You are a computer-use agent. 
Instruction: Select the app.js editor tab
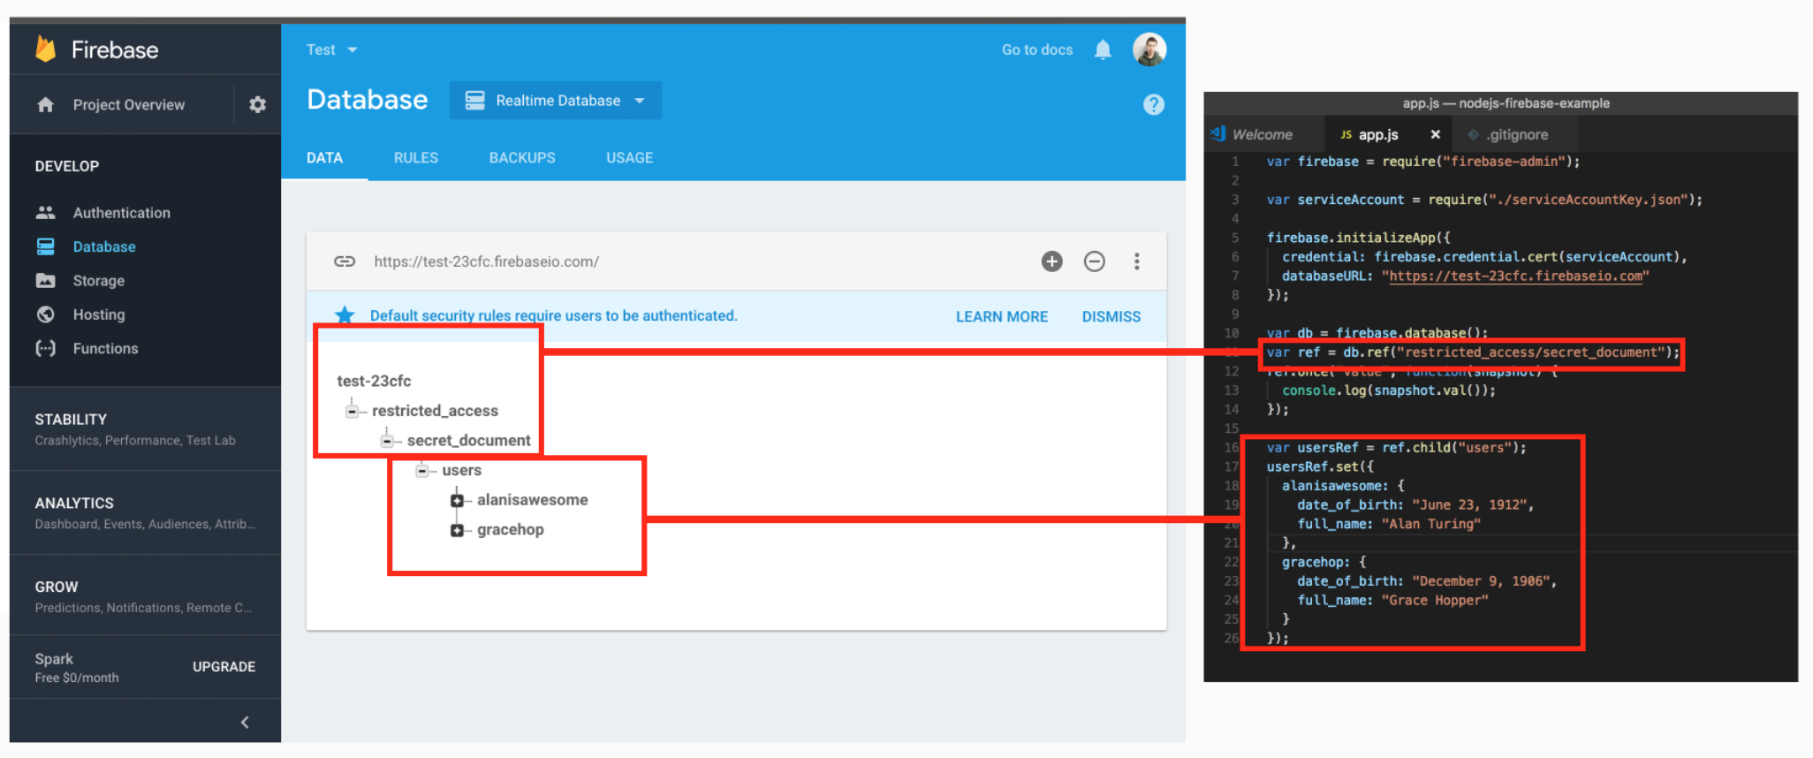coord(1389,134)
